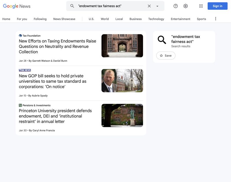Screen dimensions: 231x182
Task: Open the Taxing Endowments article headline
Action: point(57,46)
